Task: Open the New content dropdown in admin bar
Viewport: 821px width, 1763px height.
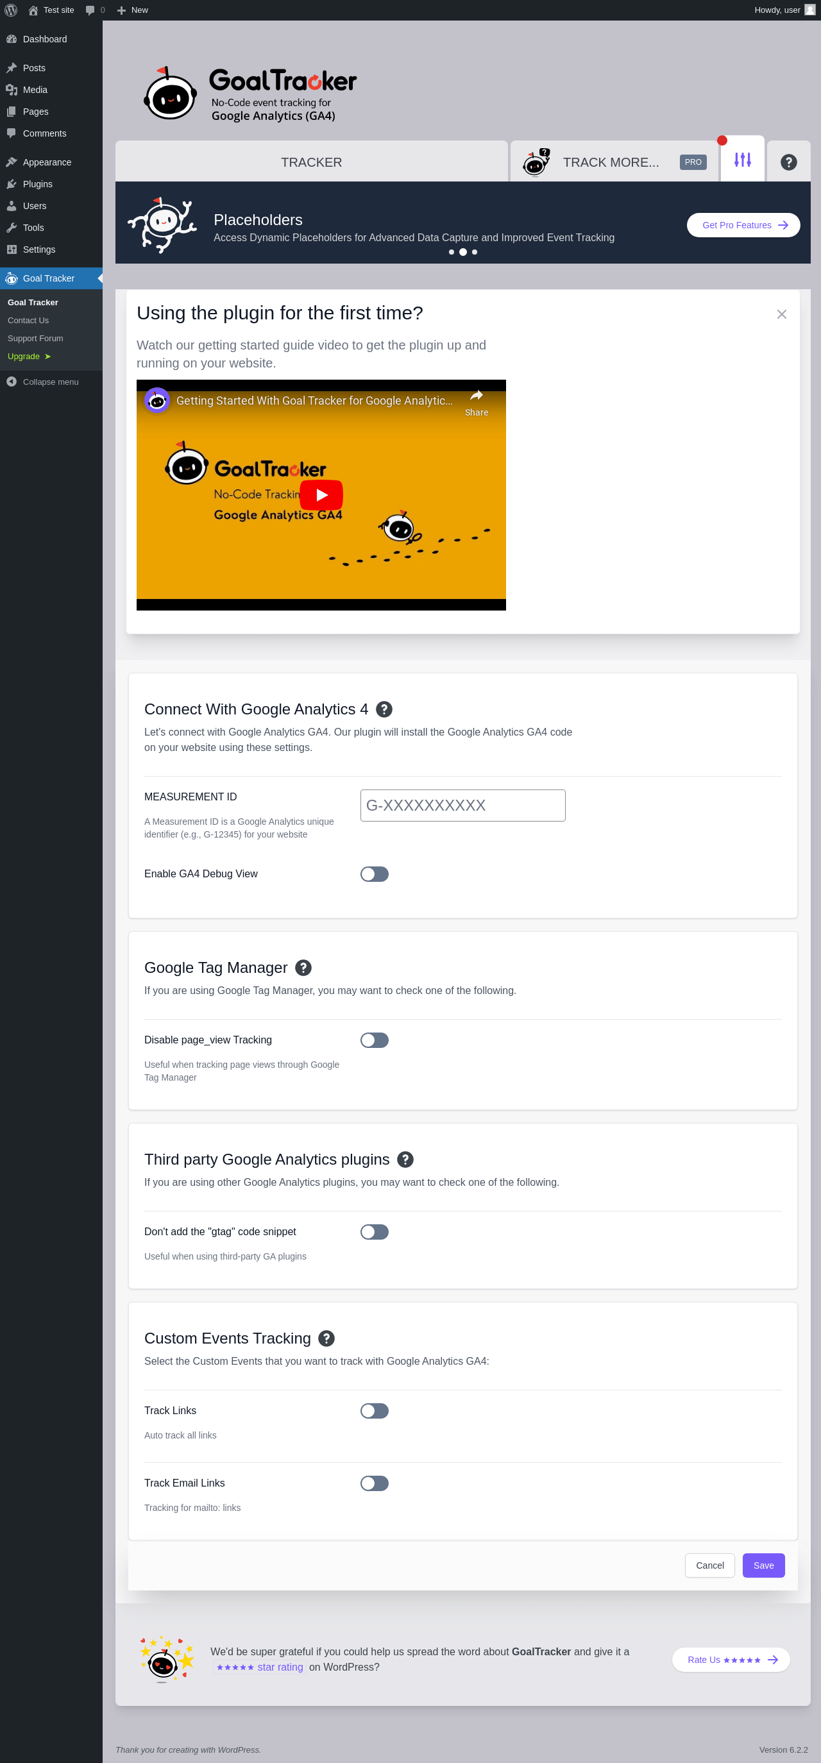Action: tap(132, 10)
